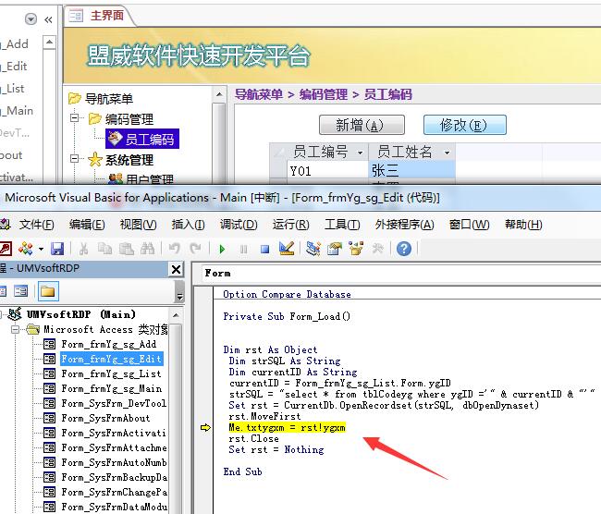The height and width of the screenshot is (514, 601).
Task: Collapse the 编码管理 tree node
Action: [75, 117]
